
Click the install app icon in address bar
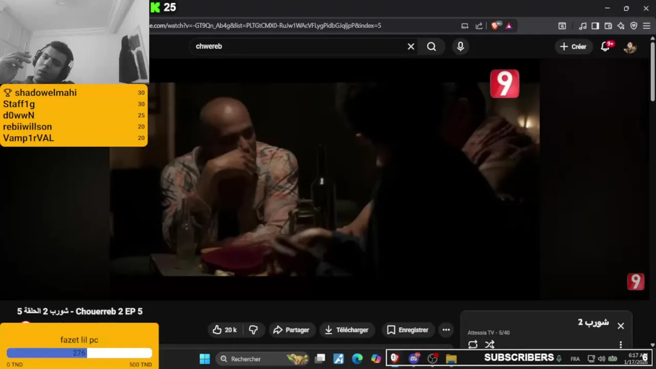[x=465, y=26]
